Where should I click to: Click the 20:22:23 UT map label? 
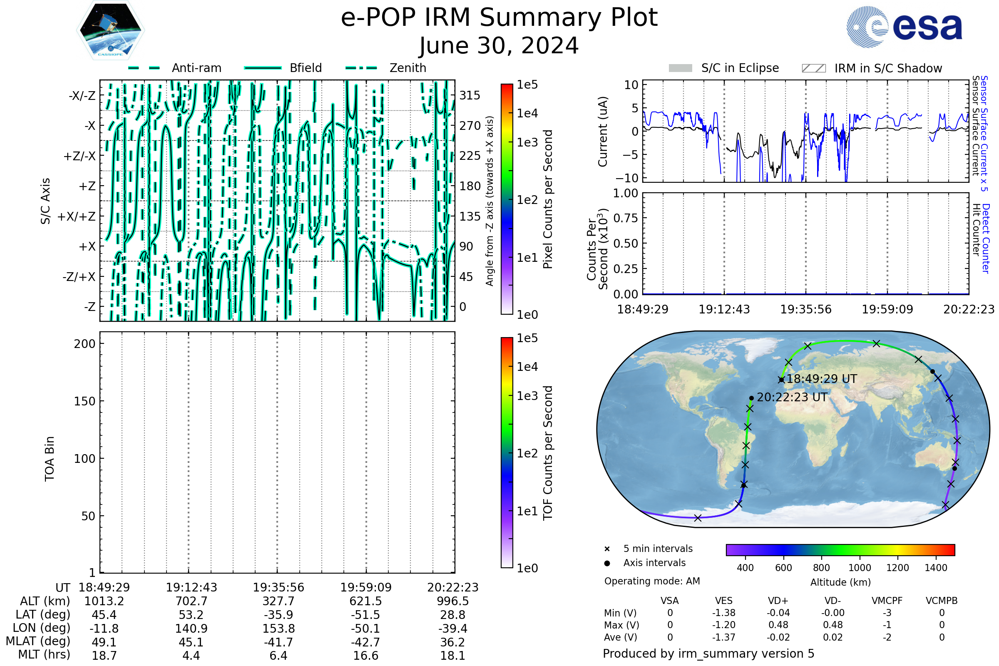(792, 398)
